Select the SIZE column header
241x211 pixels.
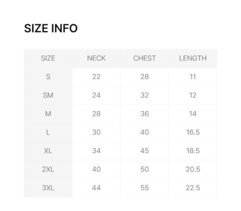48,58
